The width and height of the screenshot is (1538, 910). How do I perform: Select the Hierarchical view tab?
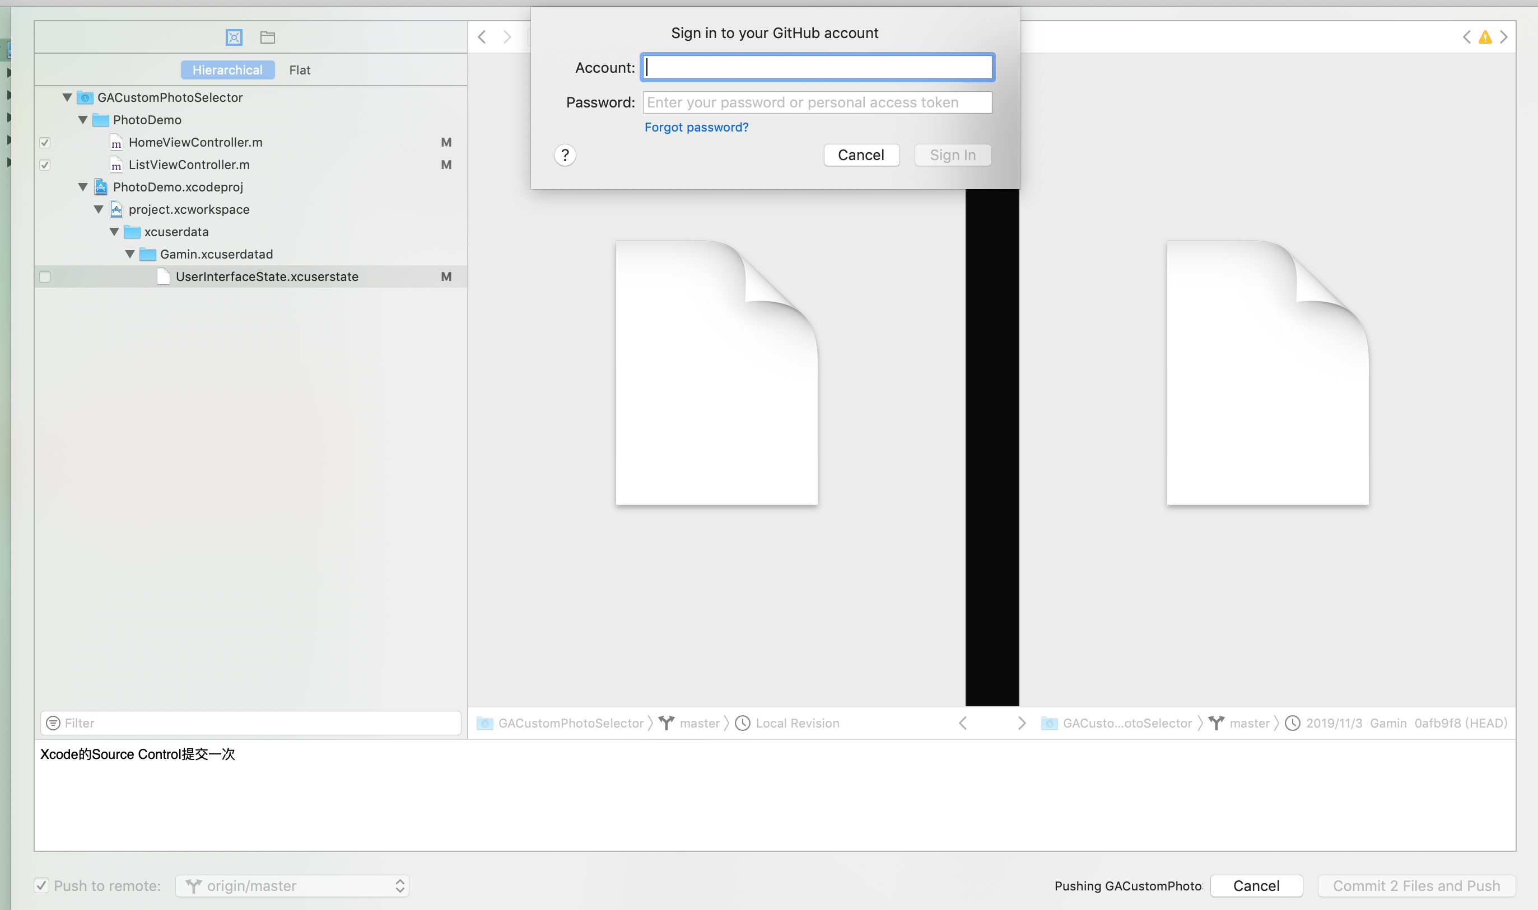(227, 70)
